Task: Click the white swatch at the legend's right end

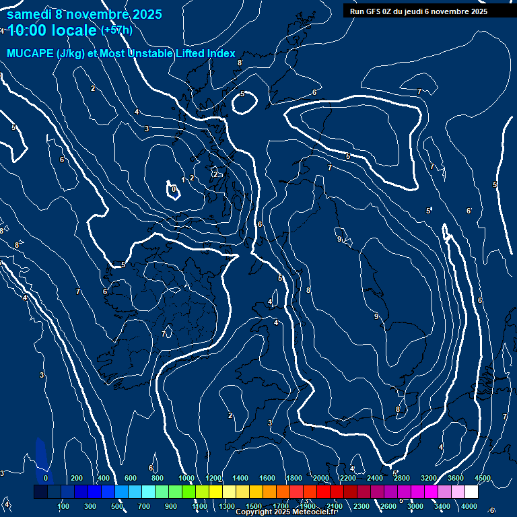Action: (x=471, y=491)
